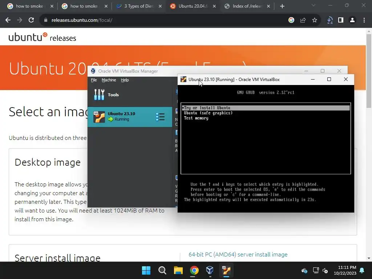This screenshot has width=372, height=279.
Task: Share this page via the share icon
Action: point(303,20)
